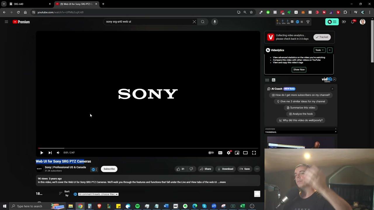The image size is (374, 210).
Task: Open the browser home page
Action: click(x=25, y=12)
